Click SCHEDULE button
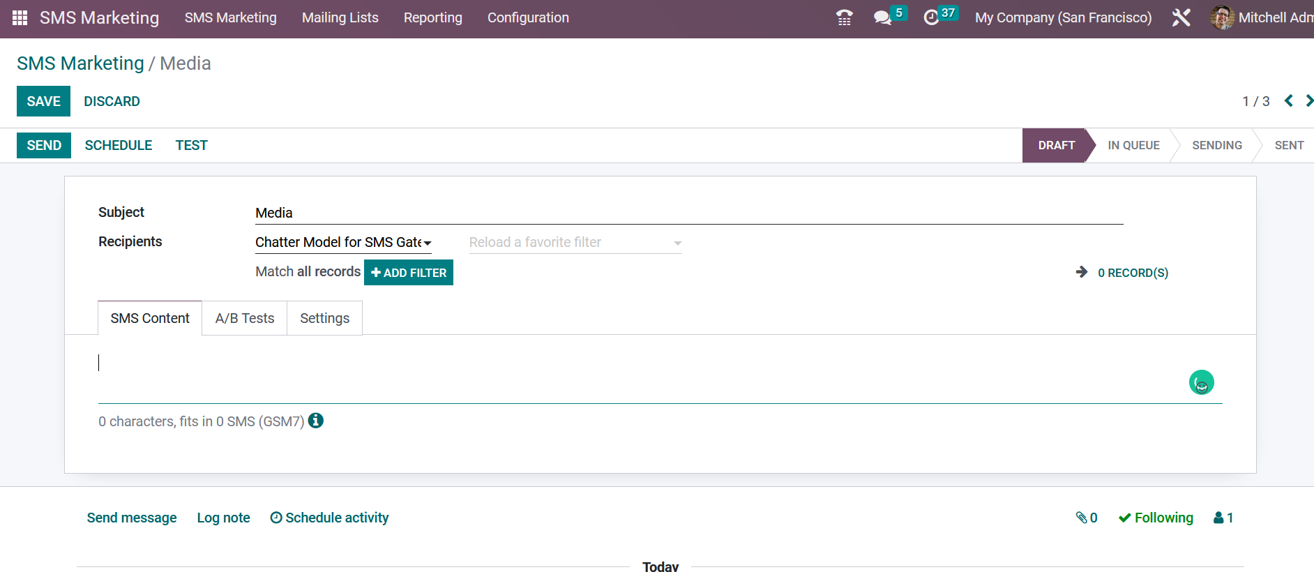1314x572 pixels. coord(119,145)
